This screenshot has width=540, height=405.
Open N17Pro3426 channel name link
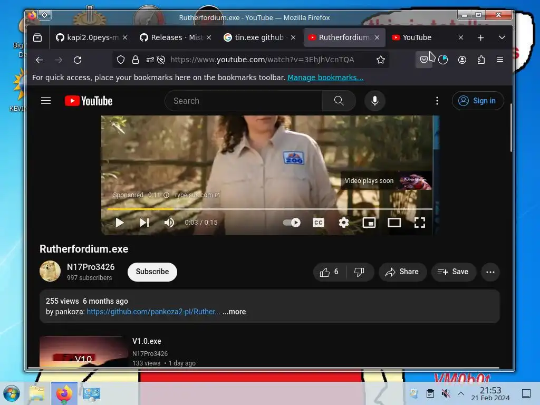point(91,267)
